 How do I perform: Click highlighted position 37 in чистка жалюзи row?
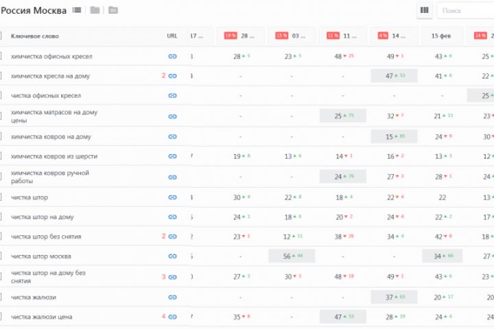(394, 297)
